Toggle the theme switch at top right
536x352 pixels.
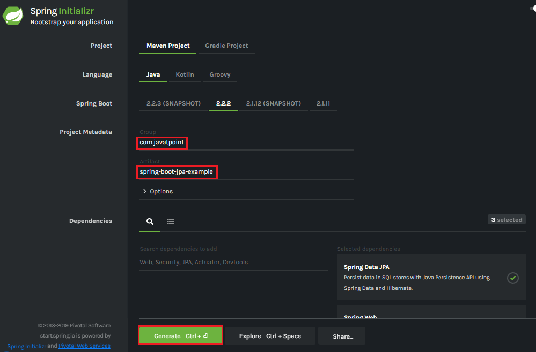click(x=533, y=9)
